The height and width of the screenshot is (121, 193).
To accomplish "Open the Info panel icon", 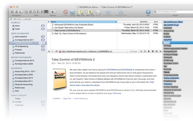I will point(148,12).
